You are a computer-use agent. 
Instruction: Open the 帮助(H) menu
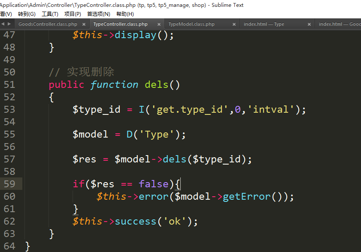coord(125,14)
